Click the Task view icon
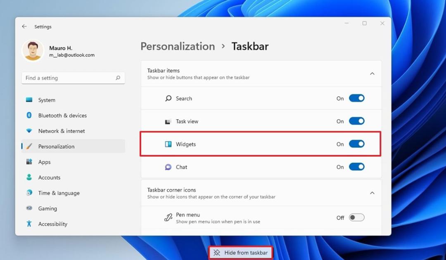The height and width of the screenshot is (260, 446). pos(168,121)
